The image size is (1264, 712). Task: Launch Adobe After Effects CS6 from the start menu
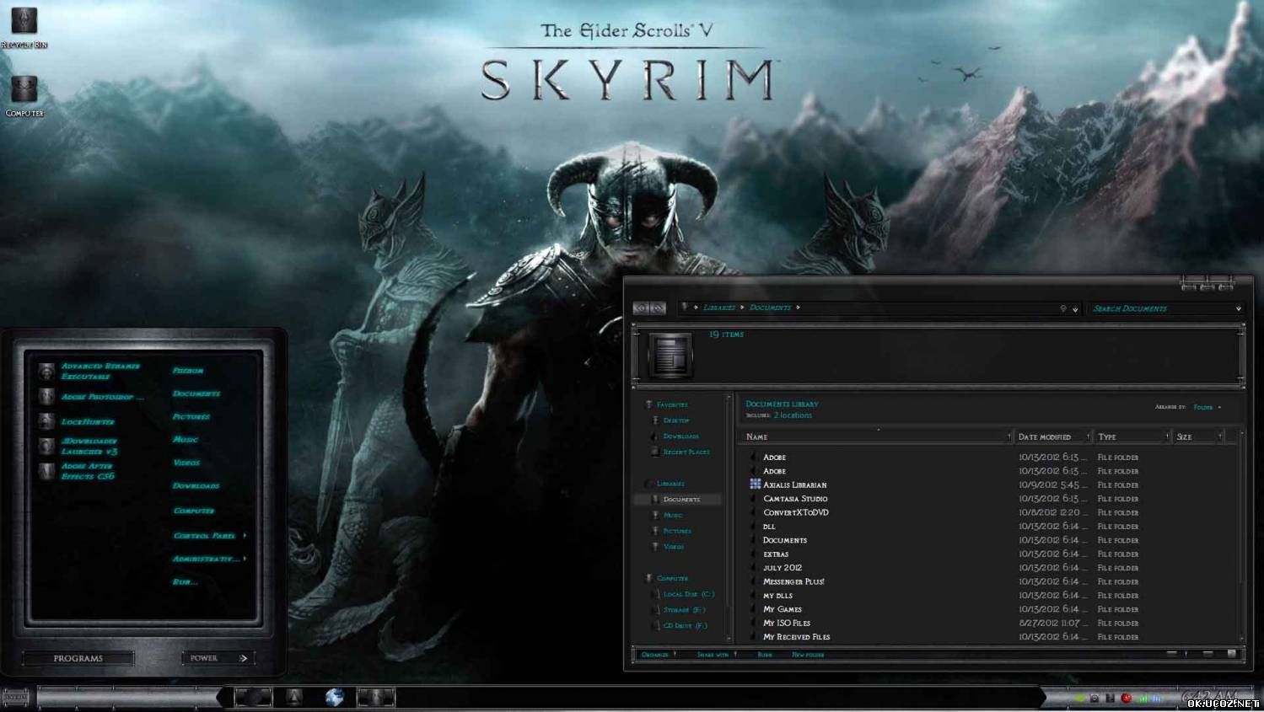(x=77, y=471)
